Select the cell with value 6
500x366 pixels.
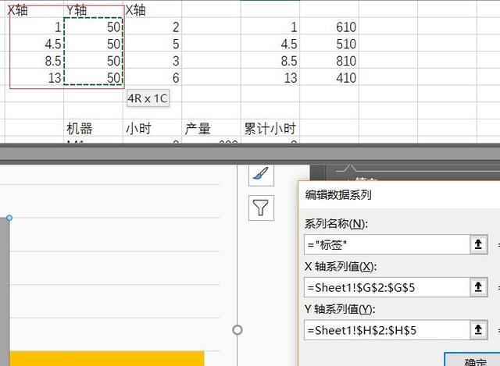click(x=152, y=77)
